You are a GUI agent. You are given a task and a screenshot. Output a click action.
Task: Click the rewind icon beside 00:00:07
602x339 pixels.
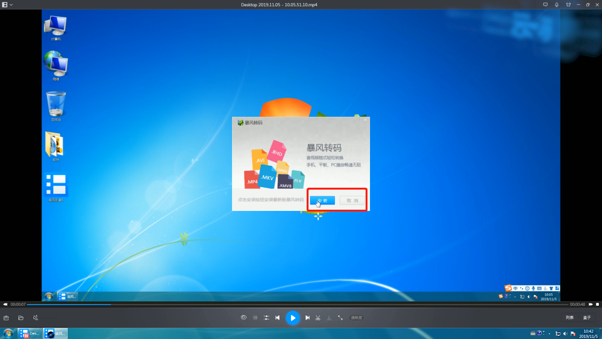(5, 304)
